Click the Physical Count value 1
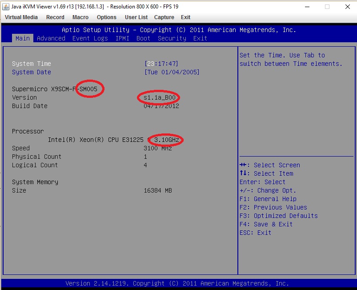357x290 pixels. (145, 157)
